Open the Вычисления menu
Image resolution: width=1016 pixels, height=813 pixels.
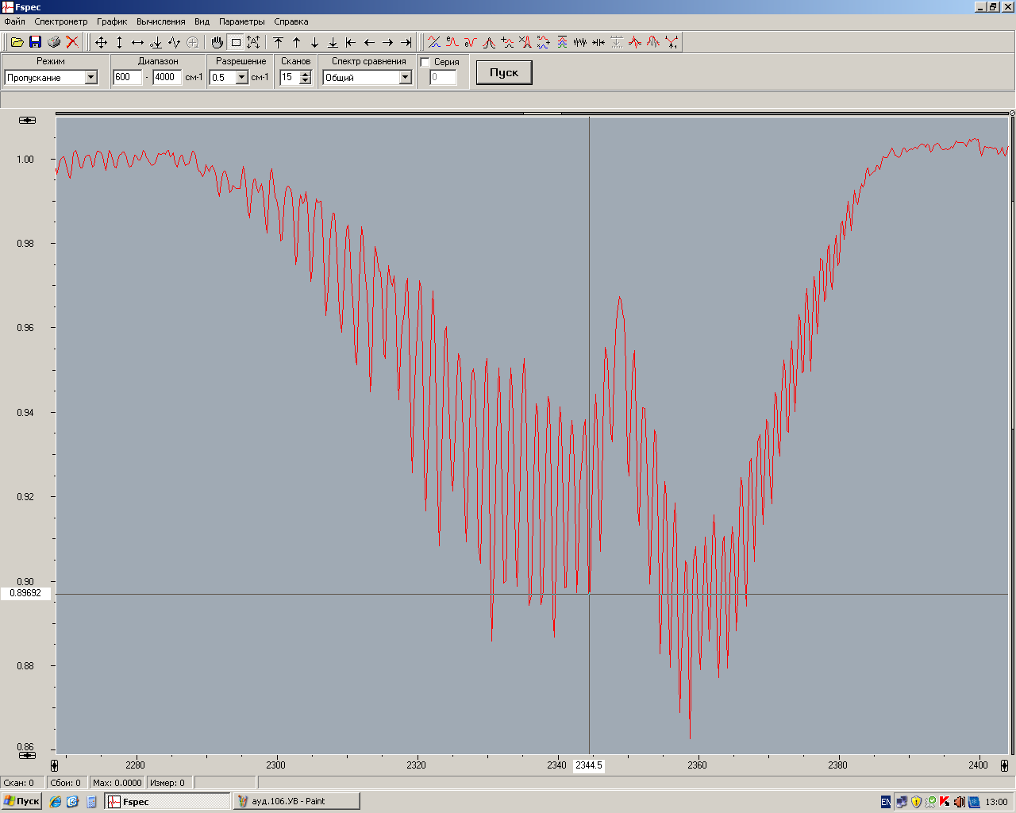pyautogui.click(x=161, y=21)
